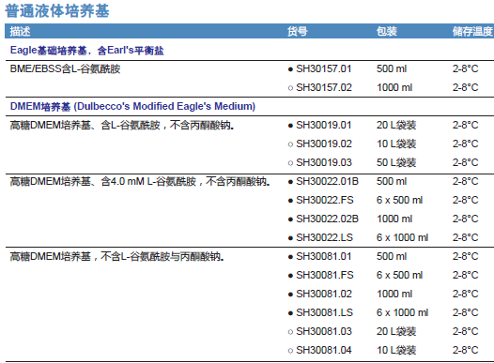Click catalog number SH30022.01B
The height and width of the screenshot is (363, 494).
point(328,182)
